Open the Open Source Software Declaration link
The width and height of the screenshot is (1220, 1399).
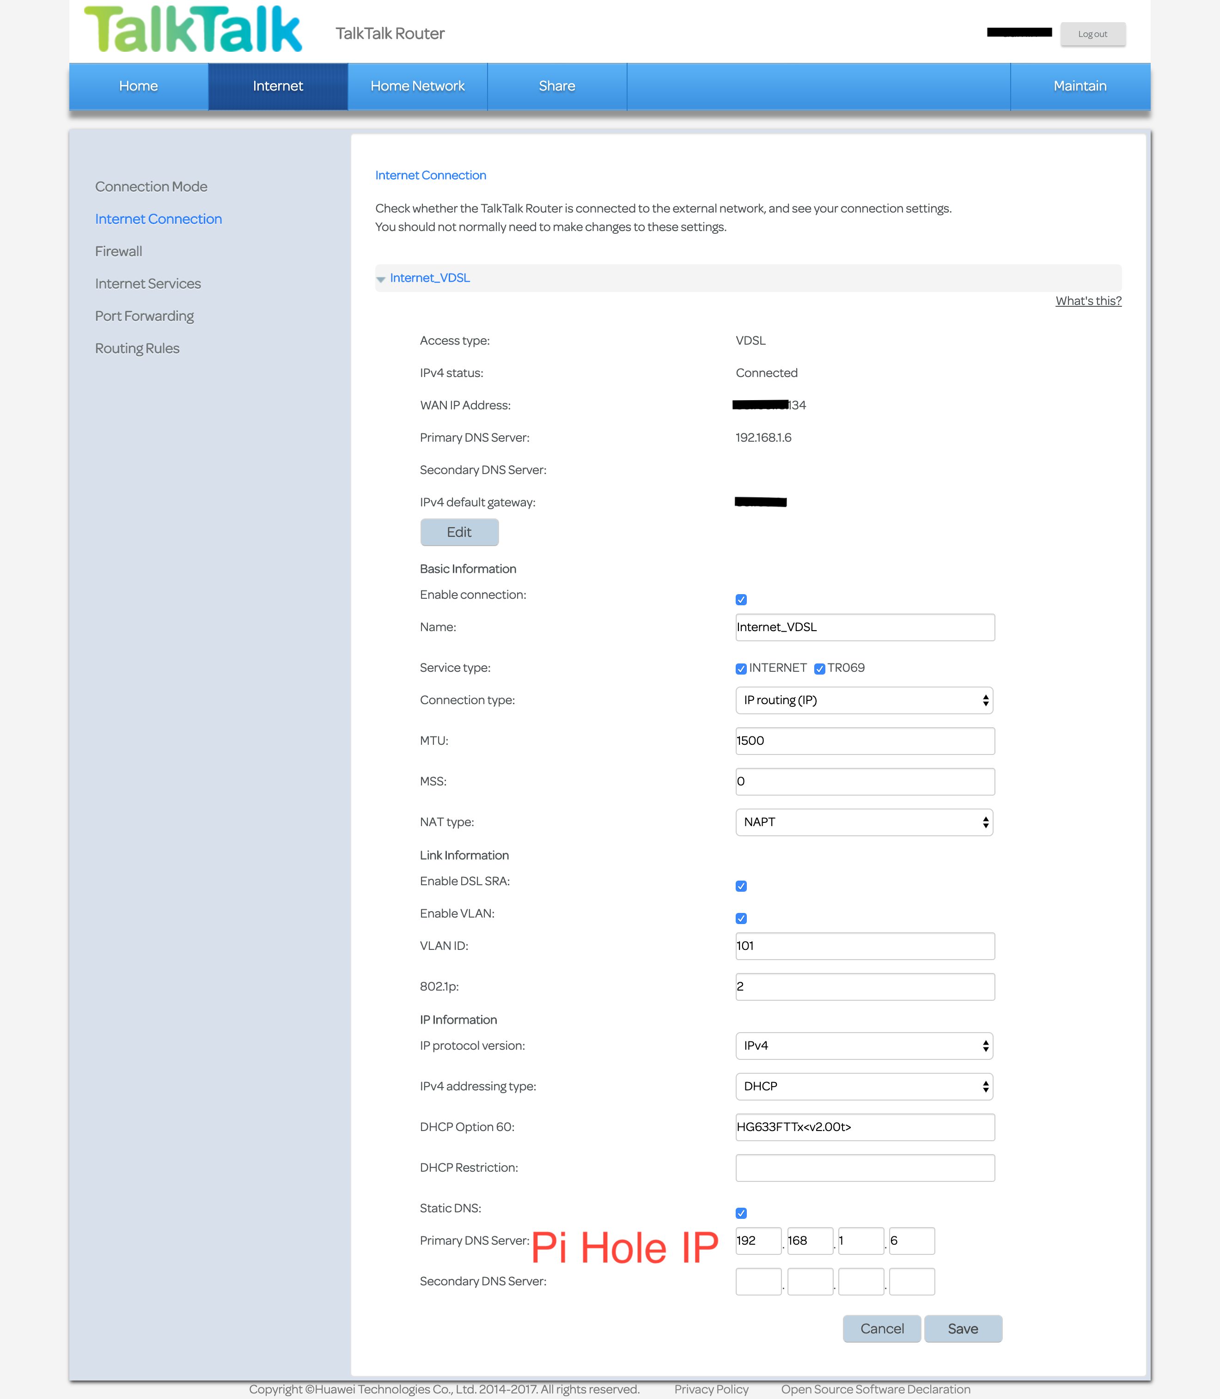876,1389
